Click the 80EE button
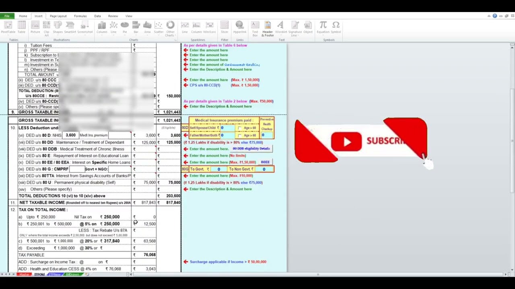 point(265,162)
